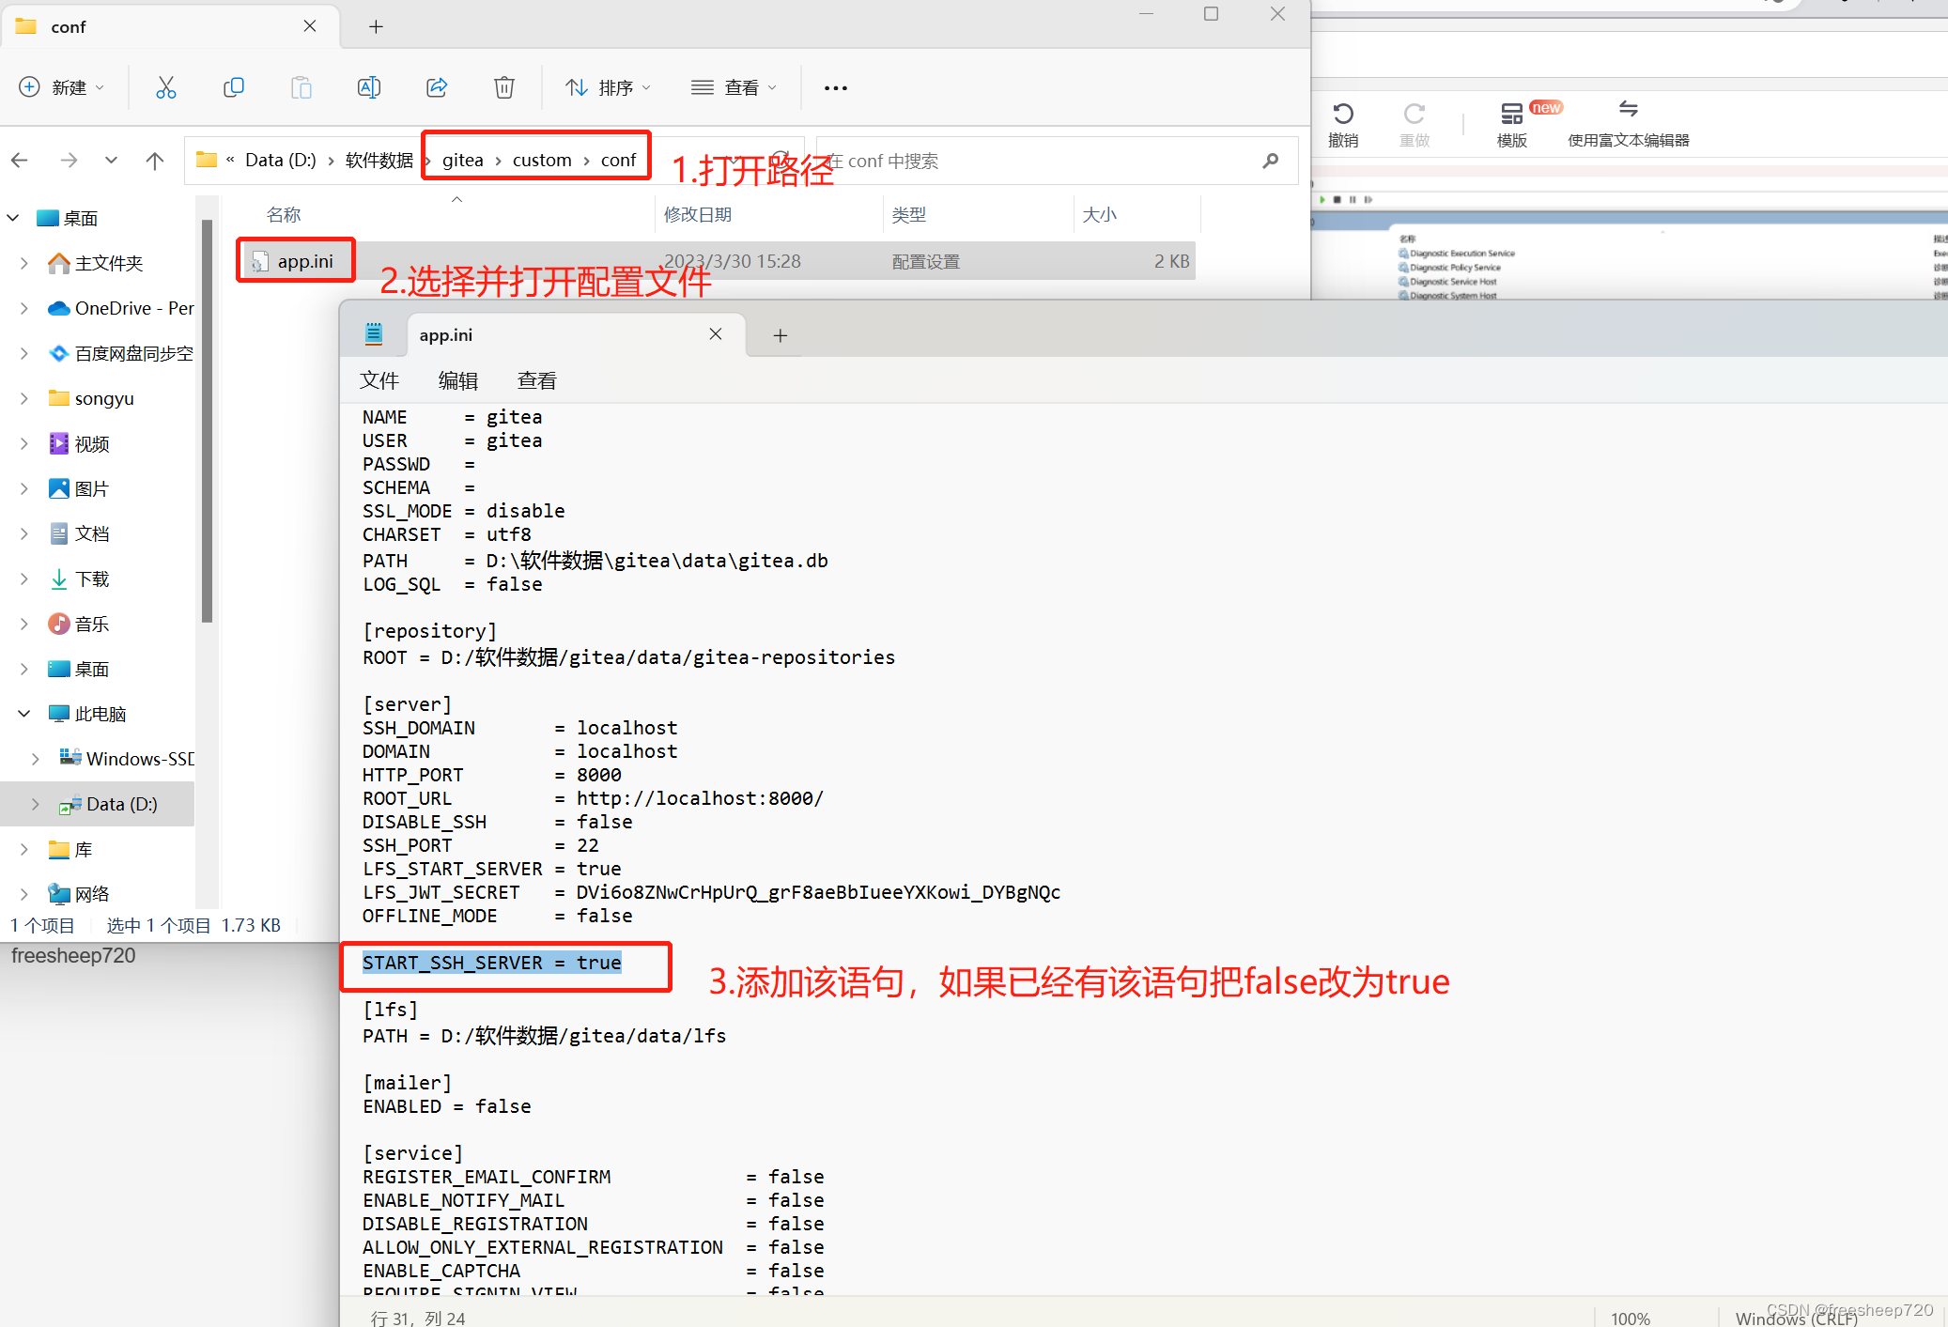Image resolution: width=1948 pixels, height=1327 pixels.
Task: Switch to the conf Explorer tab
Action: 169,27
